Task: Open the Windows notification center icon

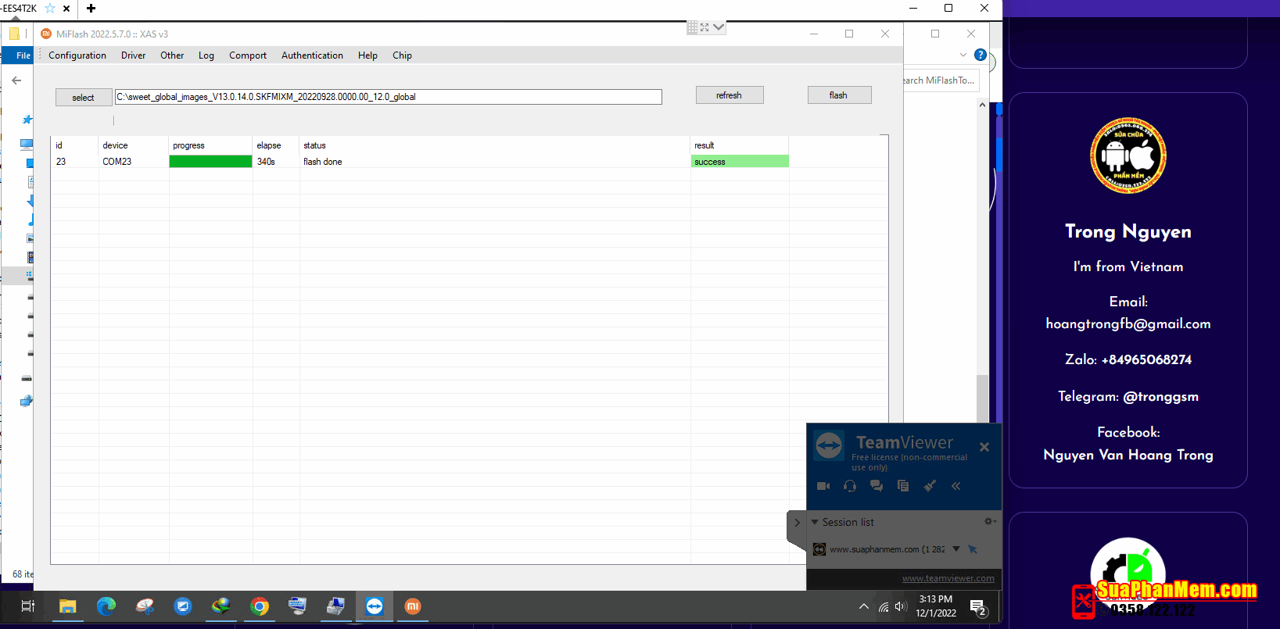Action: [x=977, y=606]
